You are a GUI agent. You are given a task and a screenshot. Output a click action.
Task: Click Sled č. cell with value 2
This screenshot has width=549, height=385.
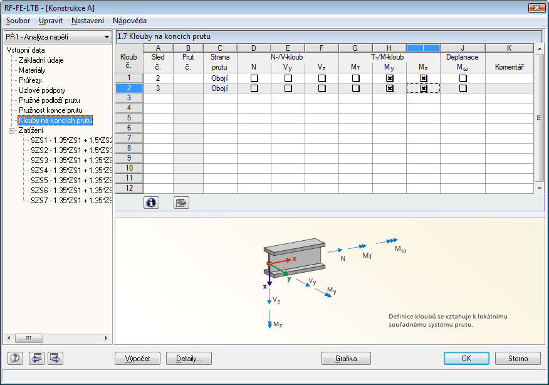point(159,78)
